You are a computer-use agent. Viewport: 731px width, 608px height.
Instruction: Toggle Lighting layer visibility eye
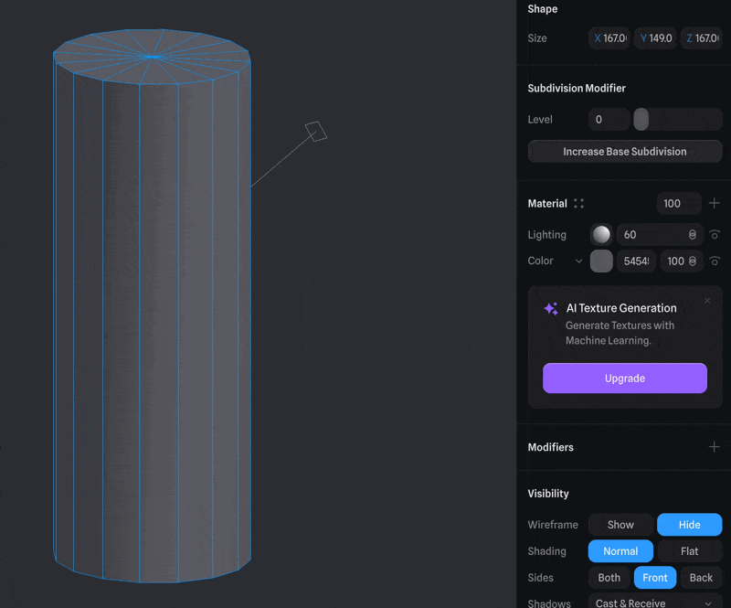(715, 235)
